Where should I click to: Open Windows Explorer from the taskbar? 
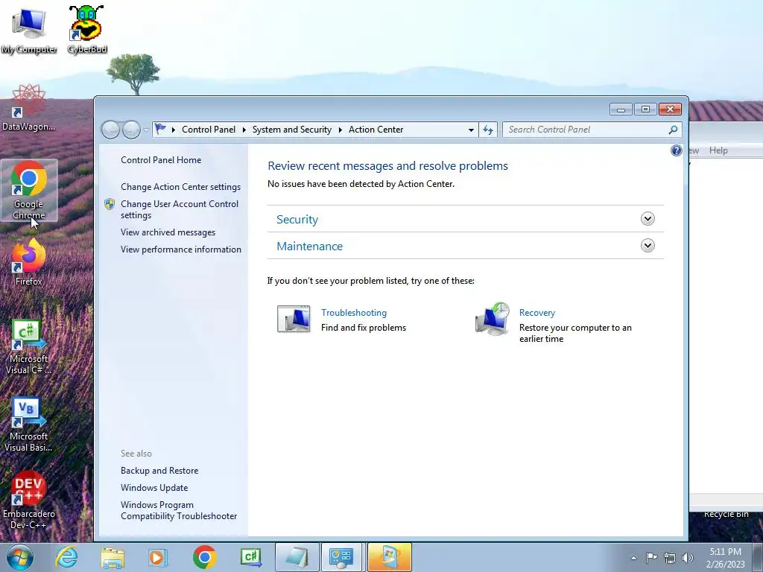(113, 557)
